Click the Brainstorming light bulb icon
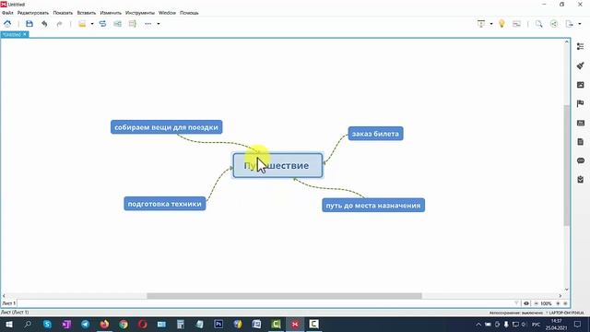The width and height of the screenshot is (590, 332). coord(501,24)
